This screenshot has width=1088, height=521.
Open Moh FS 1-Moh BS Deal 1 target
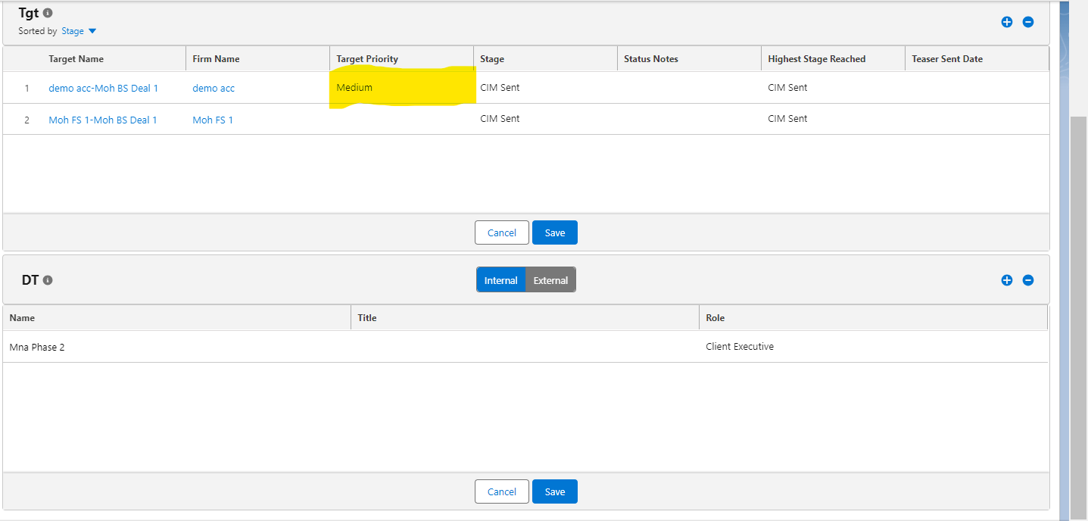coord(102,120)
